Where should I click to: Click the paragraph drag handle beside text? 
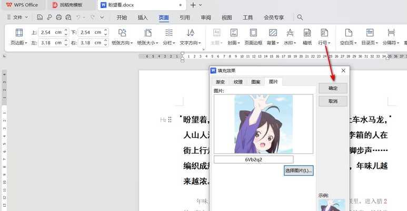[x=170, y=120]
